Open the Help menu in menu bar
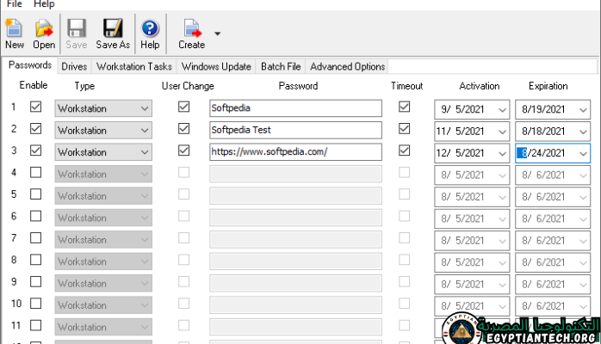Screen dimensions: 601x344 44,4
